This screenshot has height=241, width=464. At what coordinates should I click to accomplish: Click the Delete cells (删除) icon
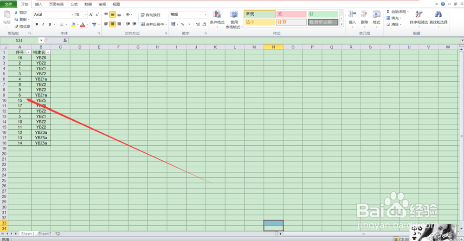pos(364,14)
